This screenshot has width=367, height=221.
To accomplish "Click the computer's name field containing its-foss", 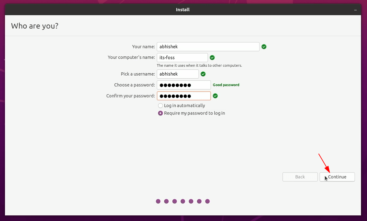I will 182,58.
